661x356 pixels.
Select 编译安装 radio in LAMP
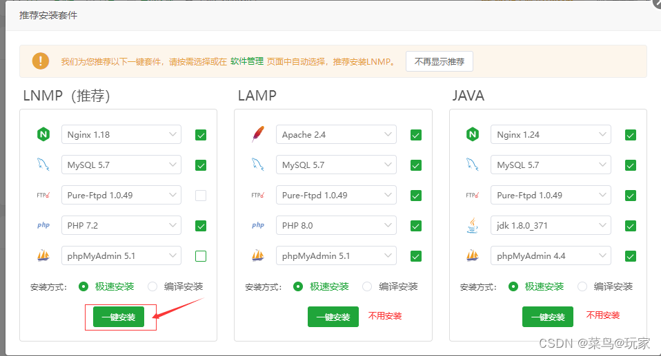pos(367,286)
